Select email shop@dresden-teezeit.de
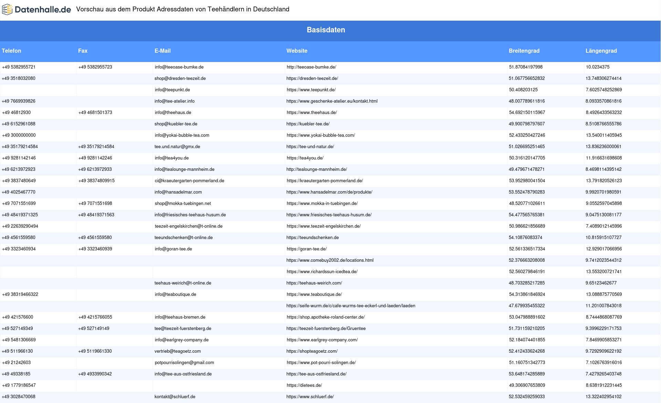Viewport: 661px width, 403px height. (180, 79)
